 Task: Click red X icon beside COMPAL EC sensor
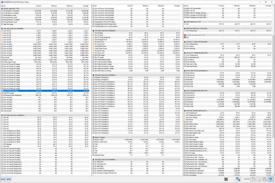pos(185,35)
